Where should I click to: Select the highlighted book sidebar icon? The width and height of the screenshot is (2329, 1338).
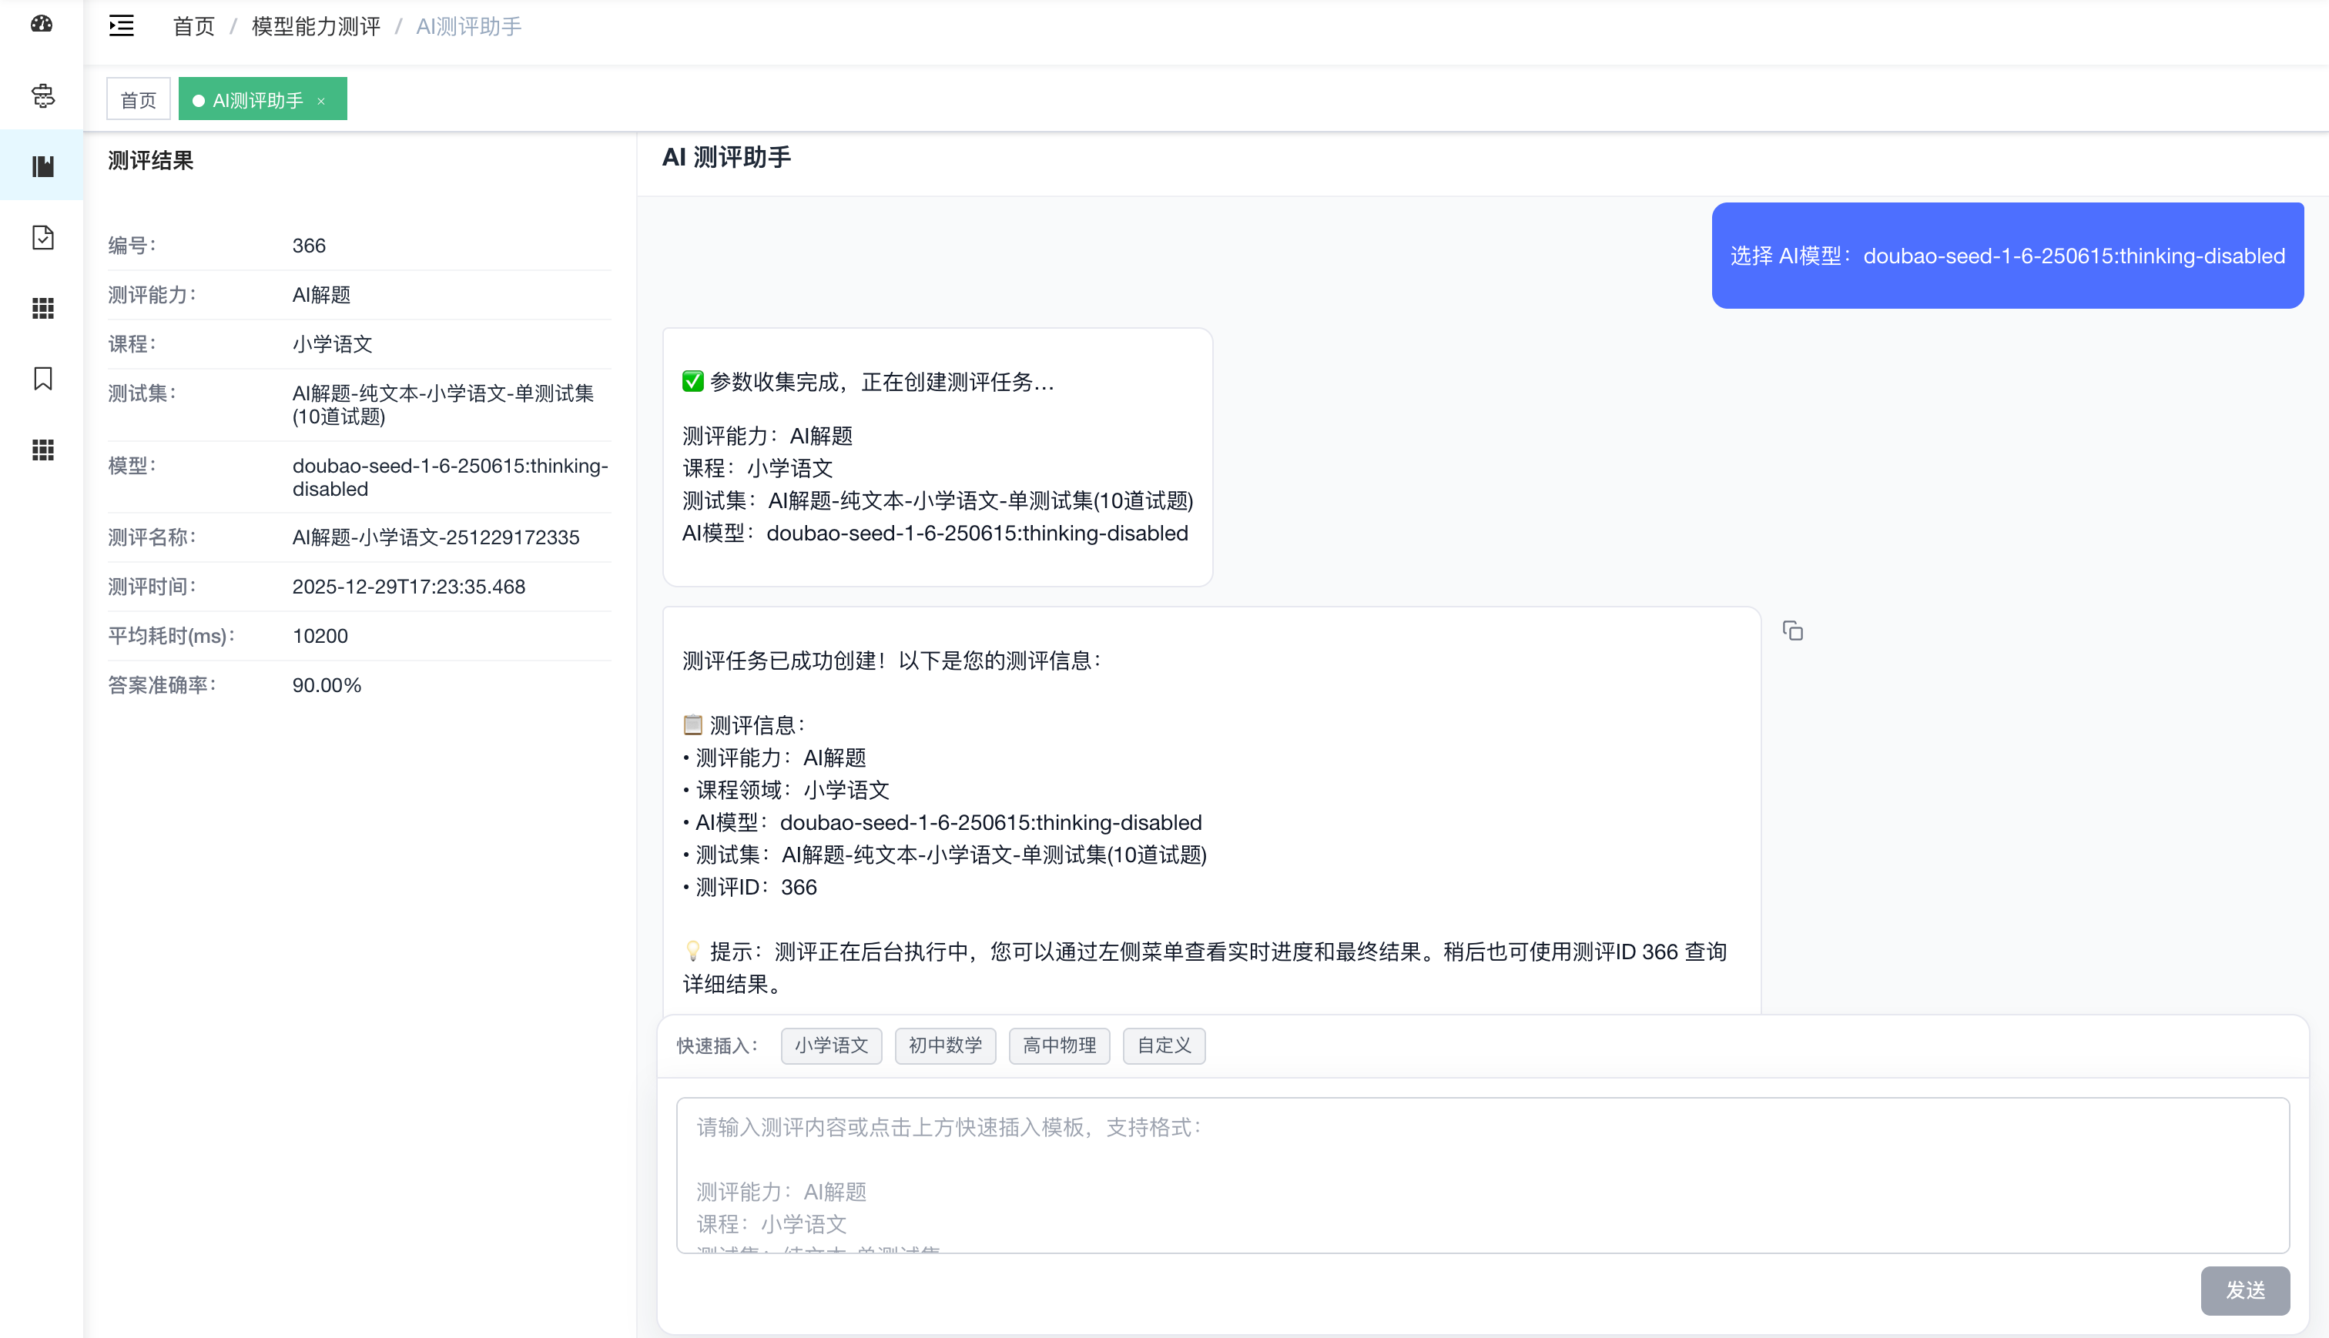42,166
